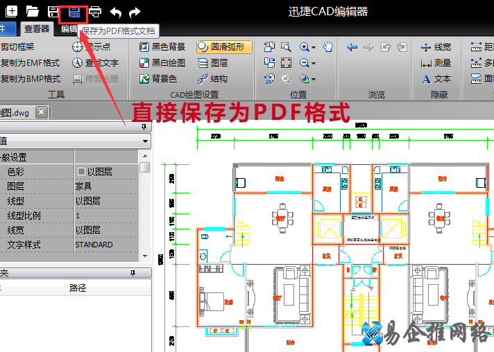
Task: Click the browse forward arrow
Action: pyautogui.click(x=368, y=47)
